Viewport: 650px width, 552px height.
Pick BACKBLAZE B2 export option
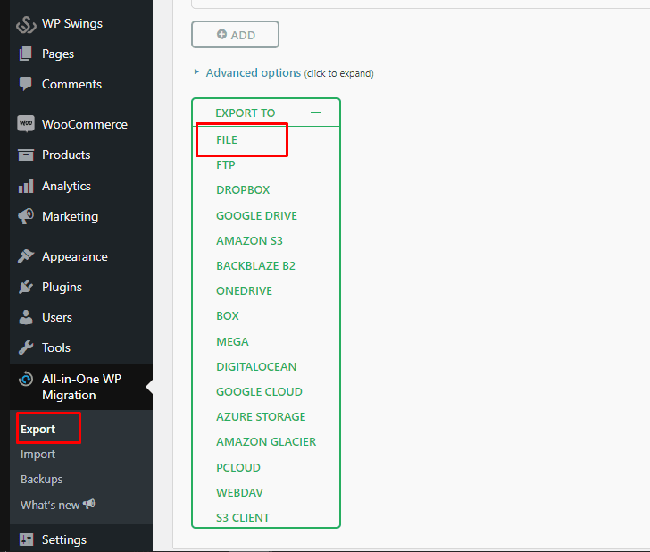click(255, 265)
